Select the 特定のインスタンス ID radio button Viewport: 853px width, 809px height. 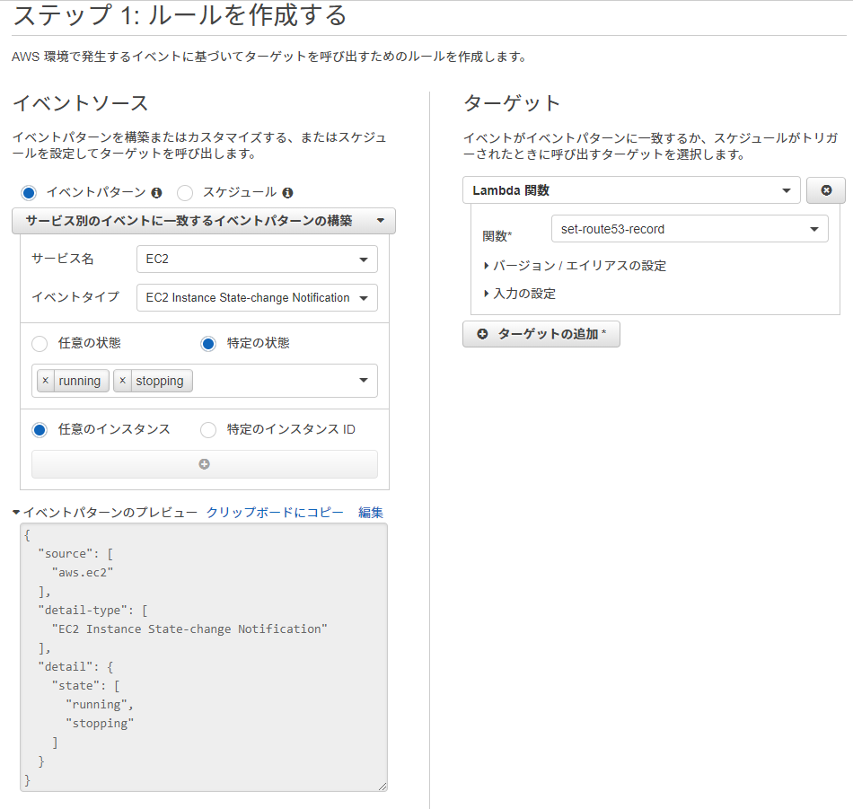208,430
